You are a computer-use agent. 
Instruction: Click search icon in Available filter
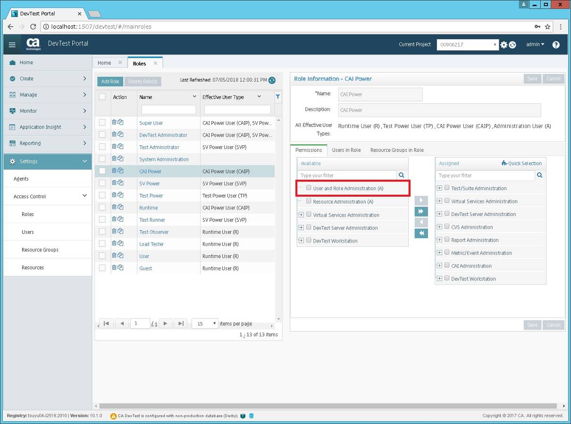[402, 175]
